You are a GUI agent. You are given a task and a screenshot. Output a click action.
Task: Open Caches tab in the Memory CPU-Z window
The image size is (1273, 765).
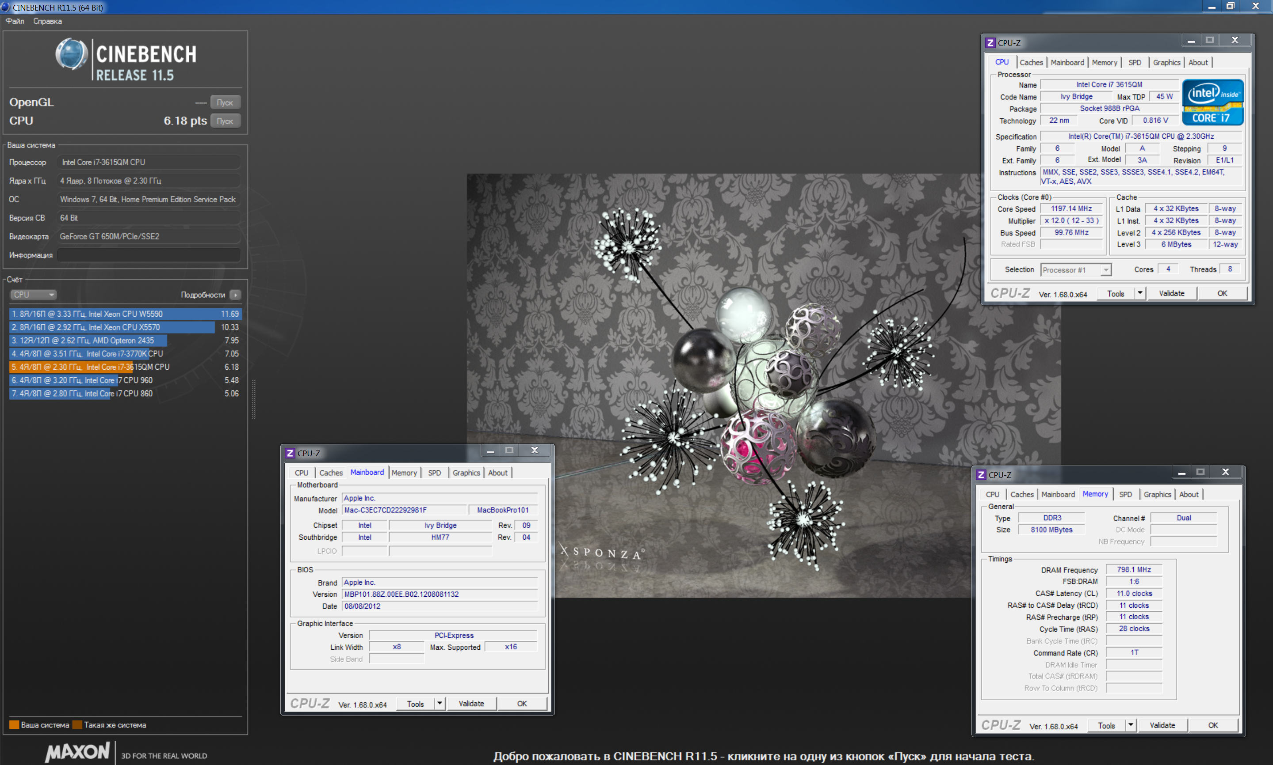(1022, 494)
